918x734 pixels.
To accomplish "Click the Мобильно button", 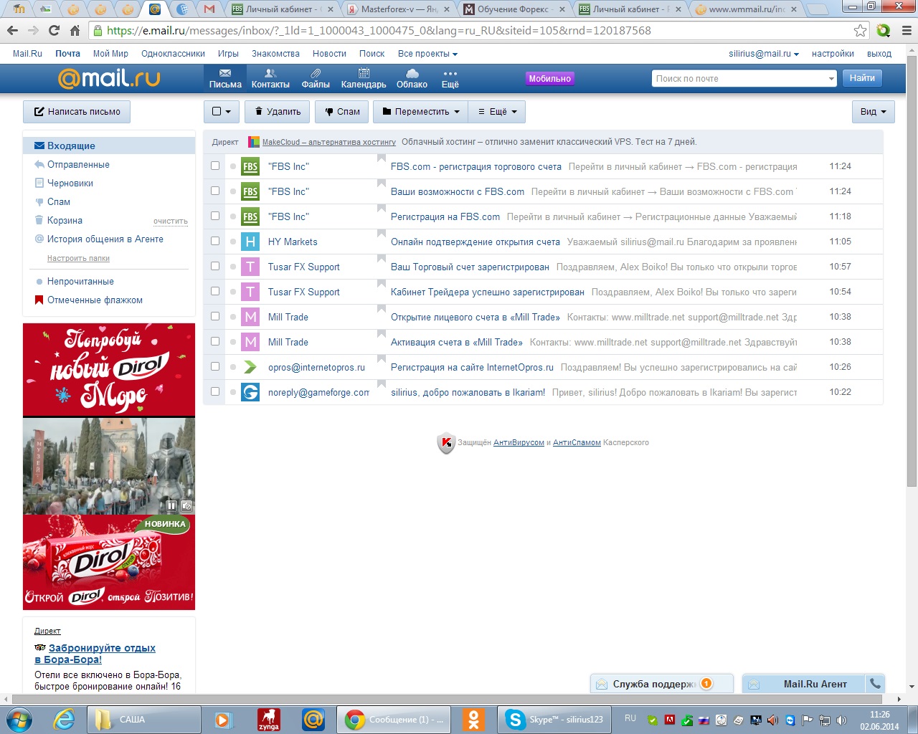I will click(x=550, y=79).
